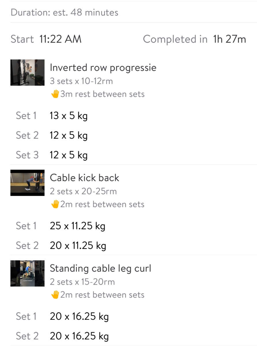Select the 25 x 11.25 kg set
The height and width of the screenshot is (346, 257).
77,226
